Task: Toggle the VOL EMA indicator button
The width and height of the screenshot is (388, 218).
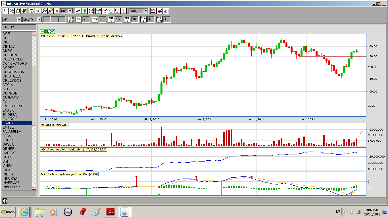Action: [x=160, y=19]
